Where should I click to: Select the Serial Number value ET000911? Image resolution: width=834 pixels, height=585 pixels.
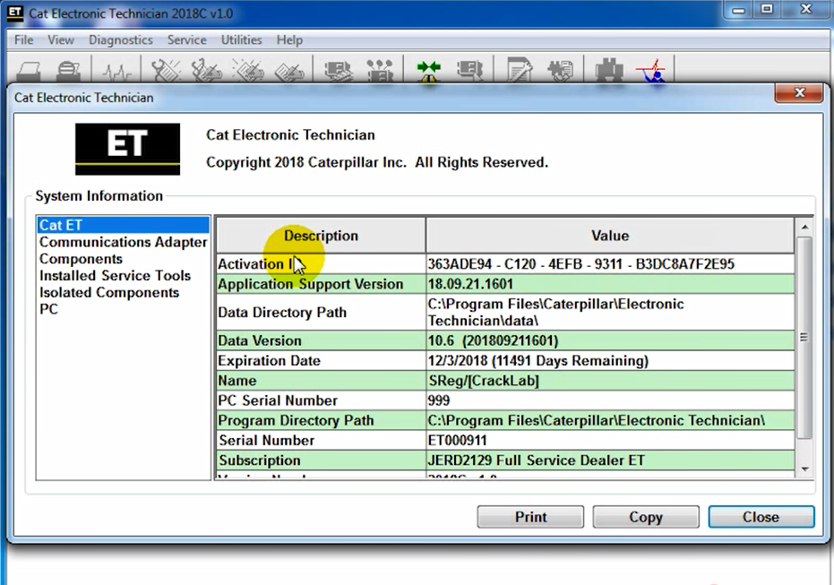(x=460, y=441)
